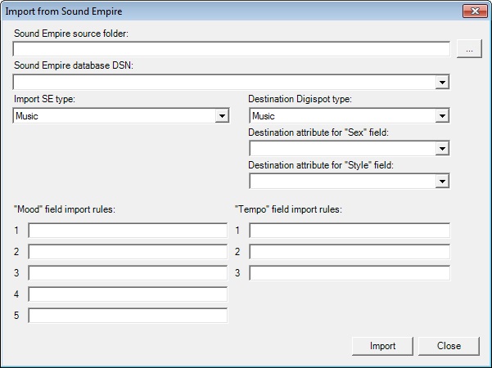The width and height of the screenshot is (492, 368).
Task: Click the Close button
Action: tap(449, 346)
